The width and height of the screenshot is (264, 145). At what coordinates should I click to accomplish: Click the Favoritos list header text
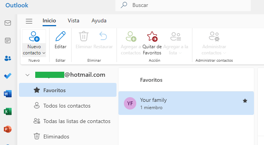(151, 80)
